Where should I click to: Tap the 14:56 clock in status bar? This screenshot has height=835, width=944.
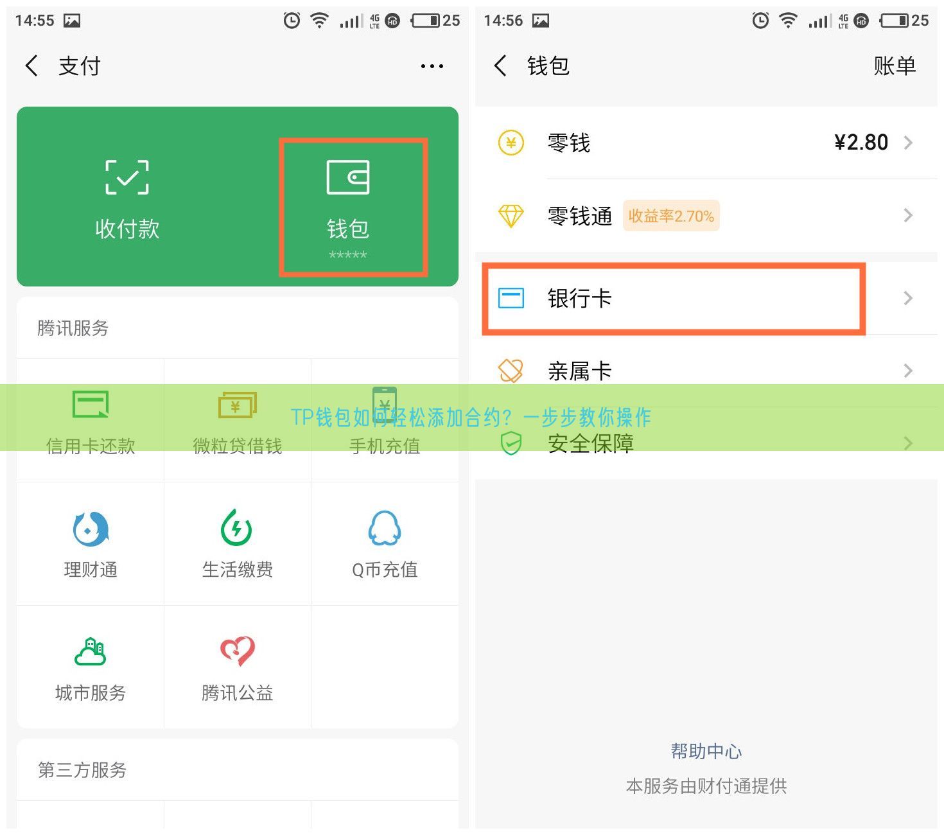503,21
